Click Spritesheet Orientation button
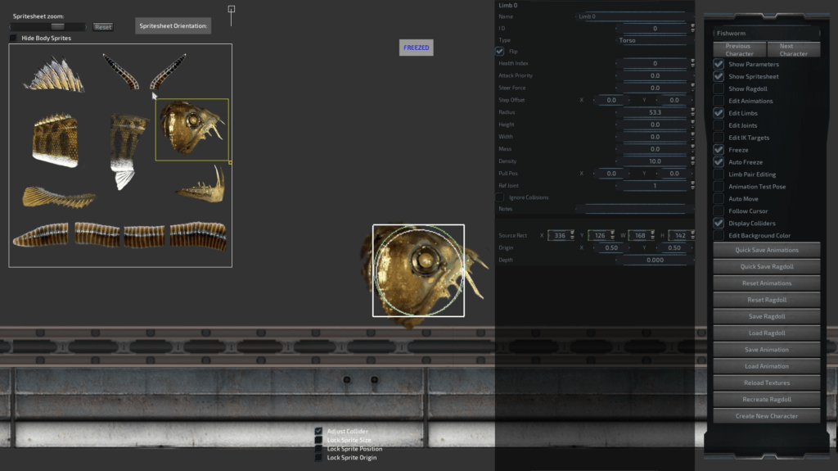Image resolution: width=838 pixels, height=471 pixels. click(x=173, y=25)
